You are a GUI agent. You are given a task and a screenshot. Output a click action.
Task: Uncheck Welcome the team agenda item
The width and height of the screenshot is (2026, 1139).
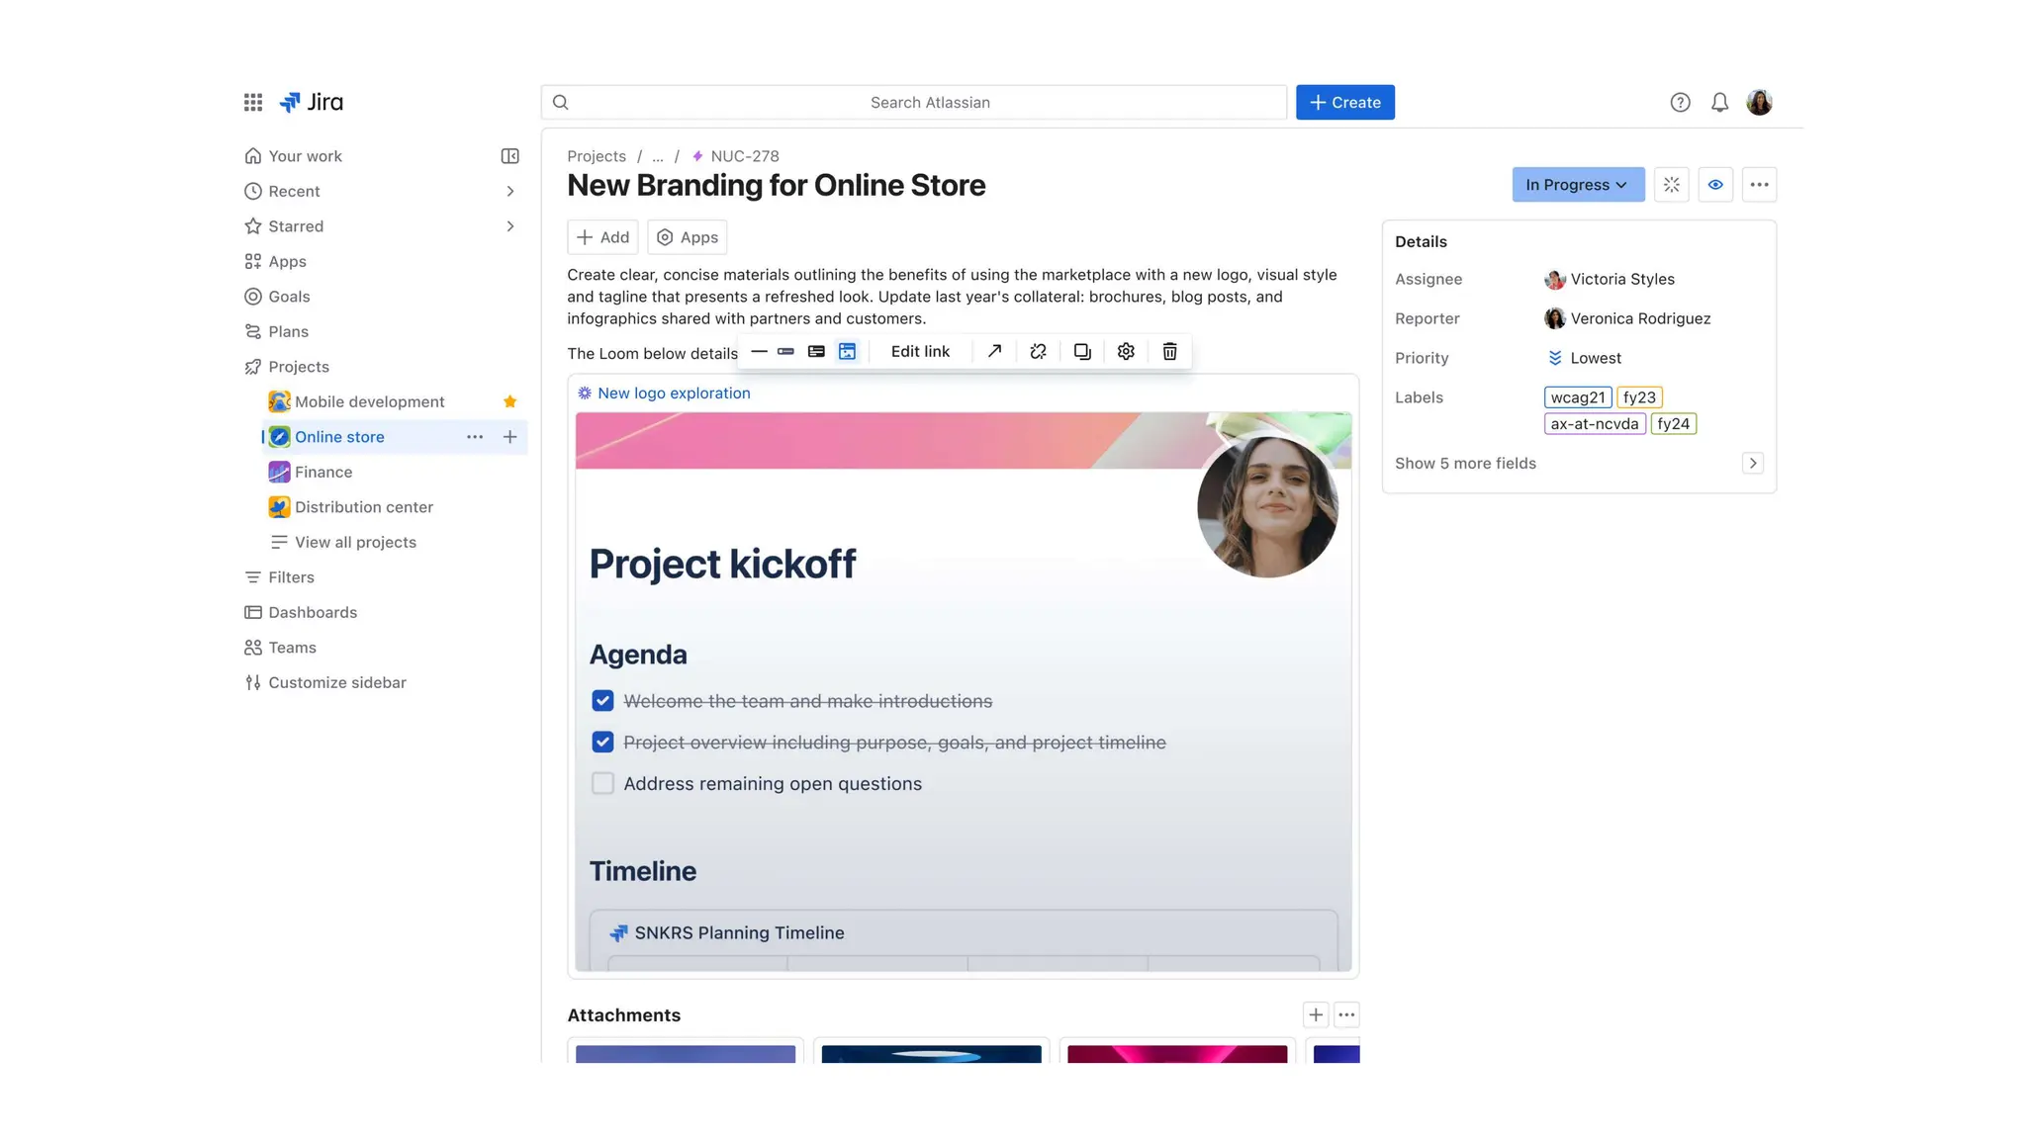pyautogui.click(x=602, y=701)
